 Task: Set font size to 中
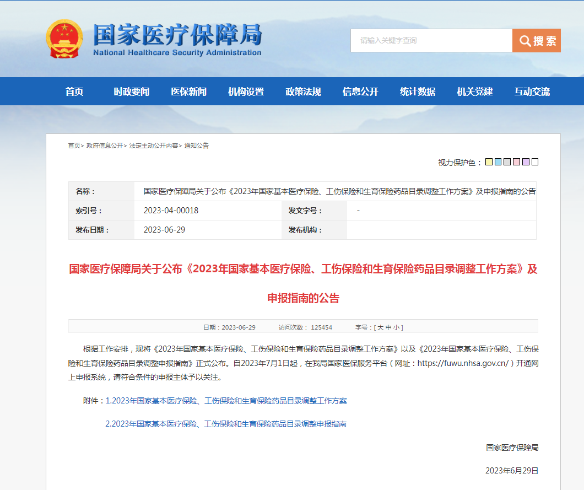pyautogui.click(x=388, y=327)
